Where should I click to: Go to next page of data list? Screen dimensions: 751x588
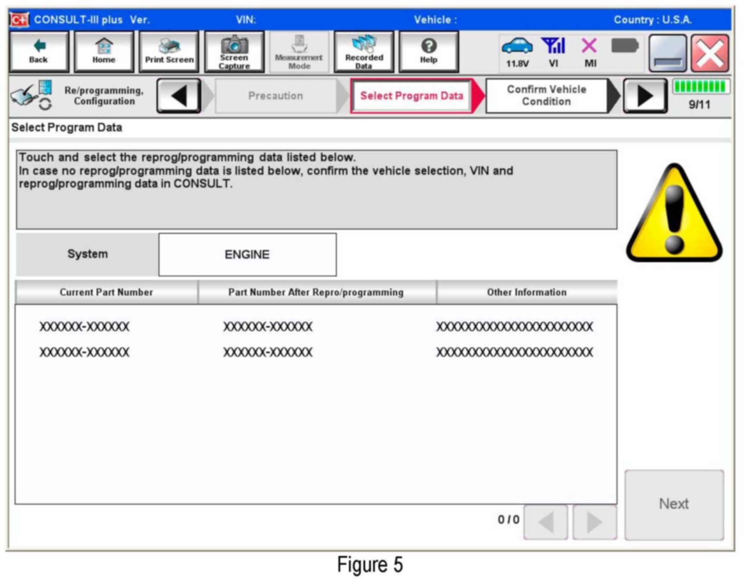click(x=594, y=522)
